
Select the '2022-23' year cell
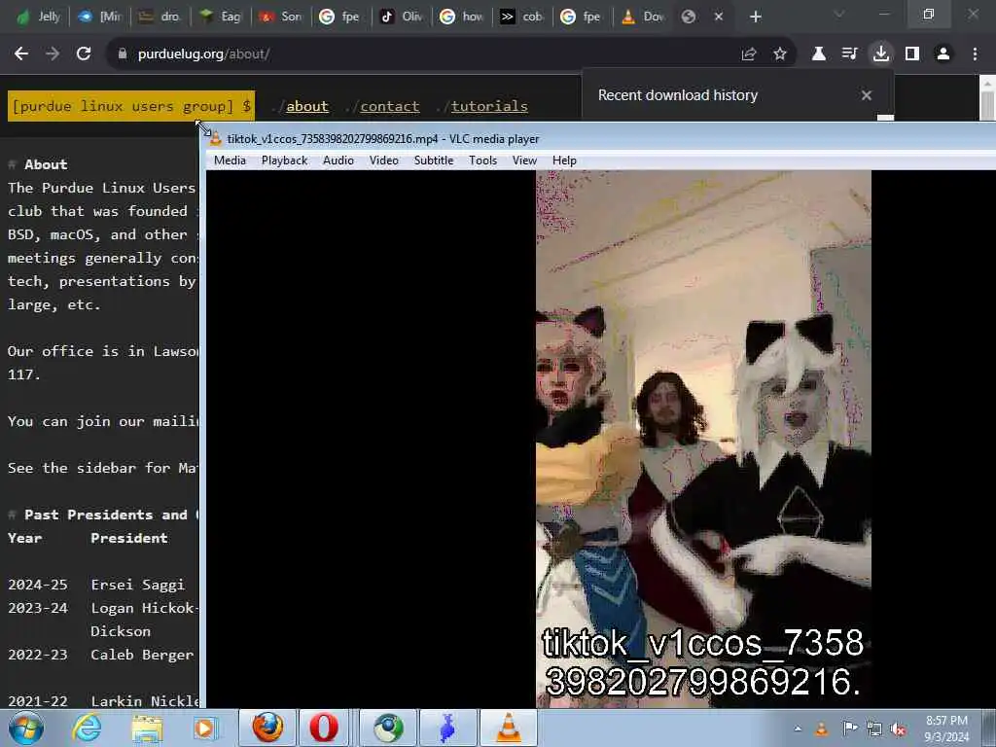click(38, 655)
